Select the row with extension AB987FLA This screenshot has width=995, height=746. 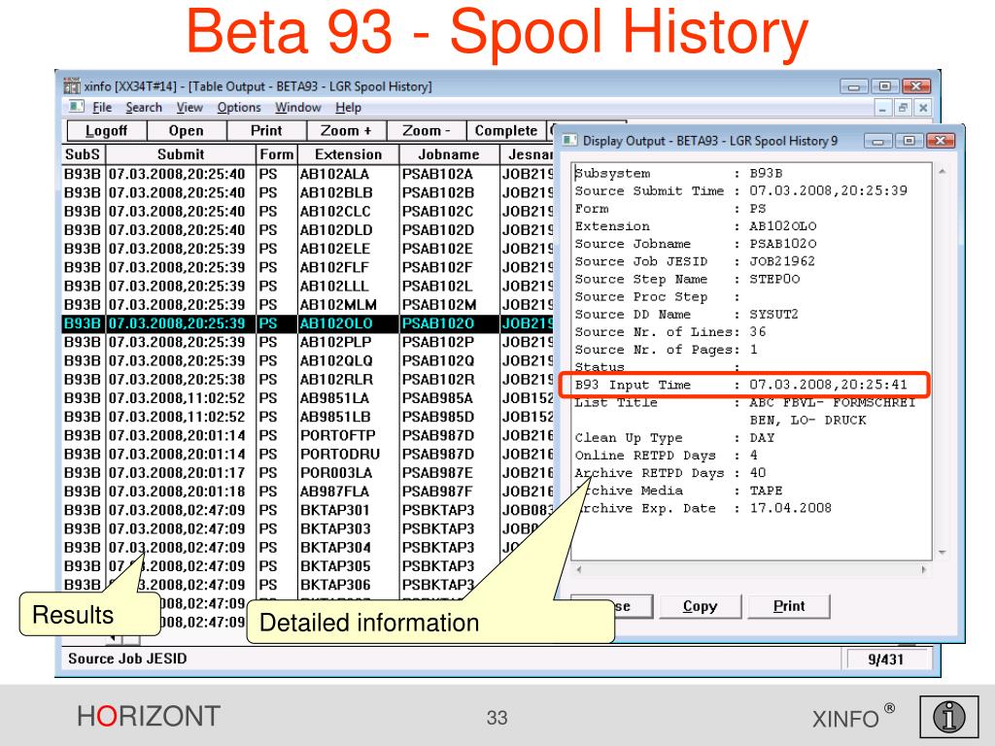(308, 492)
